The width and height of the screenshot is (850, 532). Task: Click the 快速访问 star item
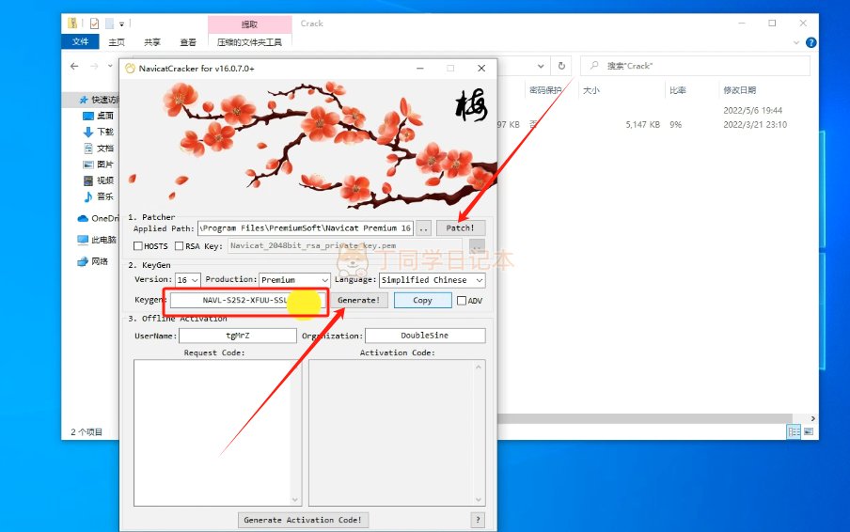[x=99, y=100]
